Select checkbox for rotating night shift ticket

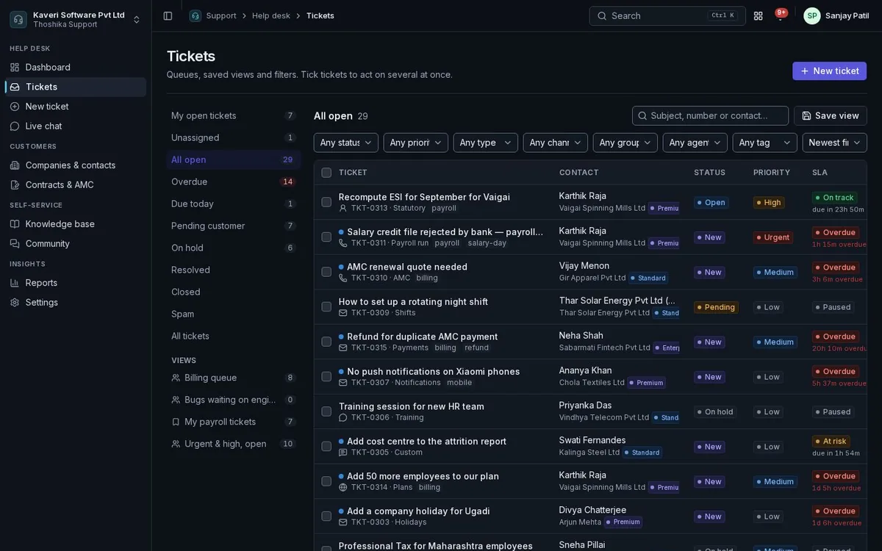(x=326, y=307)
